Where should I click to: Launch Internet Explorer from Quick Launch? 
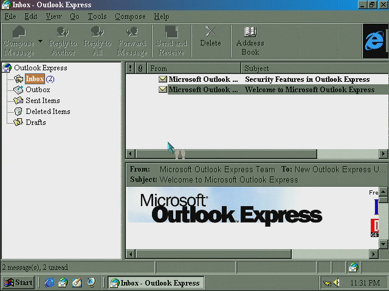tap(49, 283)
